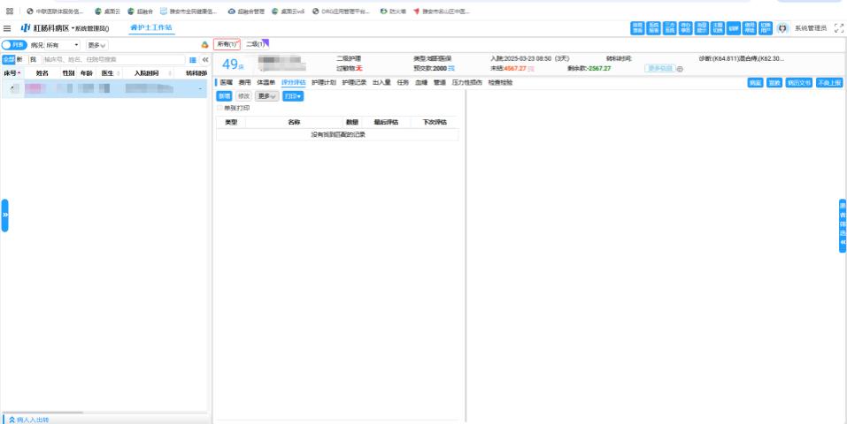Open 防火墙 bookmark
847x424 pixels.
pos(393,11)
